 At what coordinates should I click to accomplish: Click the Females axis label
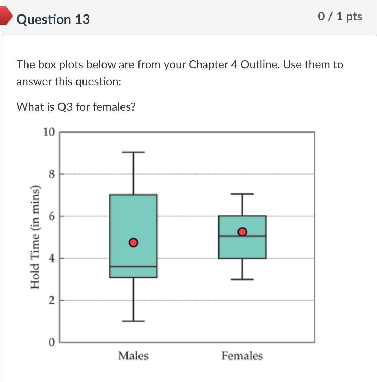click(x=242, y=356)
